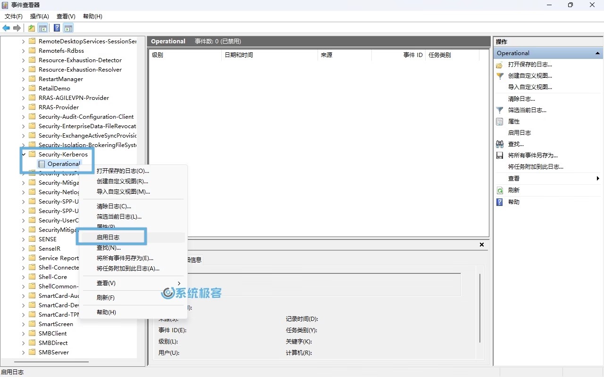
Task: Expand the Service Report tree node
Action: [x=23, y=258]
